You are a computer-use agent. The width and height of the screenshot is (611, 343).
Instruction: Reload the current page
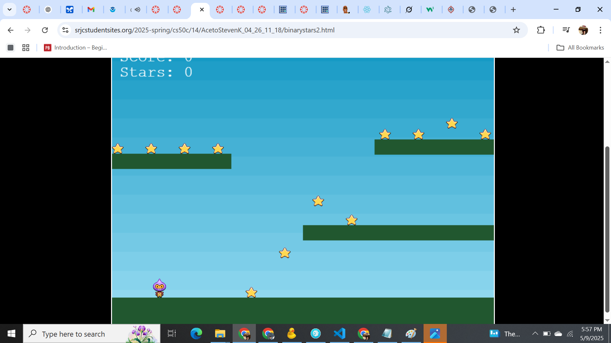(x=45, y=30)
